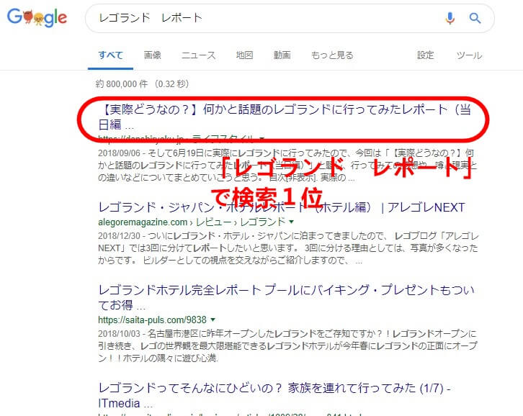Start voice search with microphone icon

pos(450,18)
